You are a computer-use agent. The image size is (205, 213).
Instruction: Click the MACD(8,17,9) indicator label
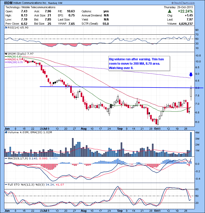(18, 158)
